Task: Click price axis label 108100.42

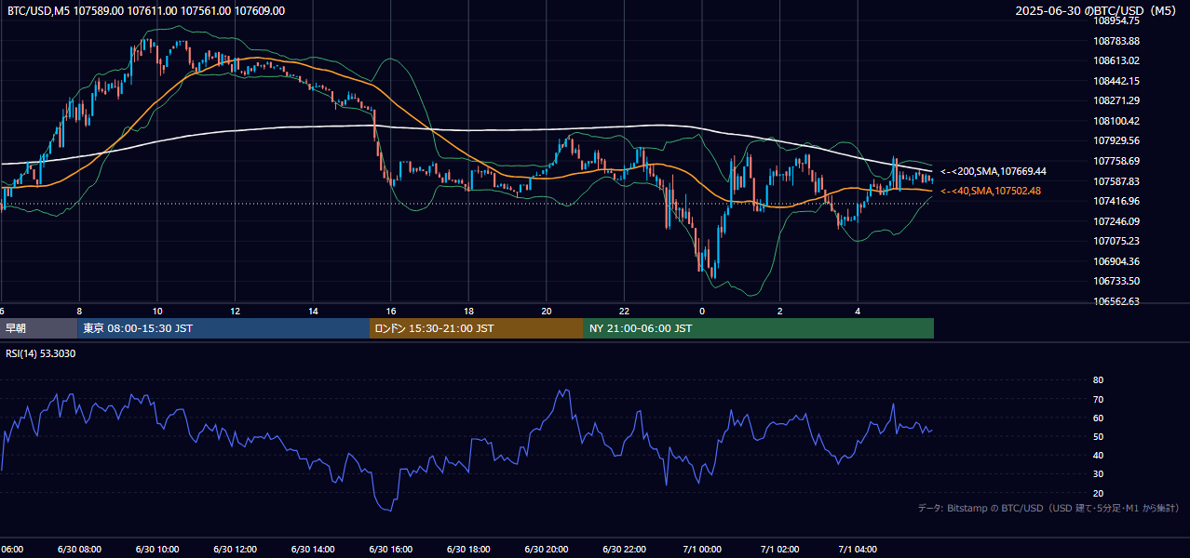Action: click(1116, 121)
